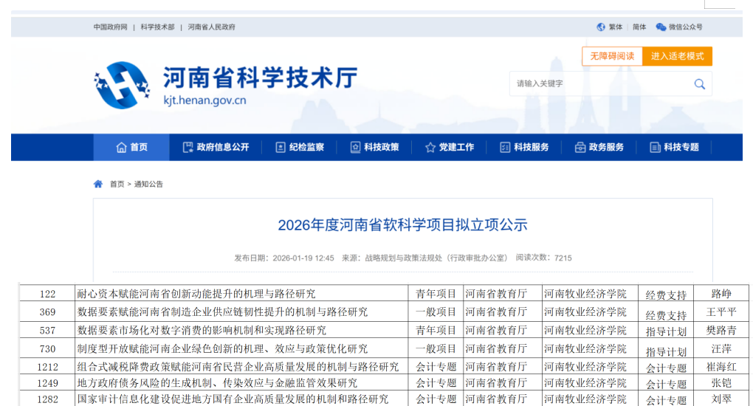Click the 政府信息公开 document icon
The height and width of the screenshot is (406, 753).
[x=188, y=148]
